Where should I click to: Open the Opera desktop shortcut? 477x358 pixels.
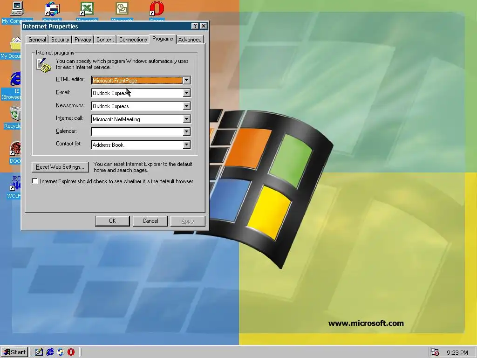tap(157, 9)
